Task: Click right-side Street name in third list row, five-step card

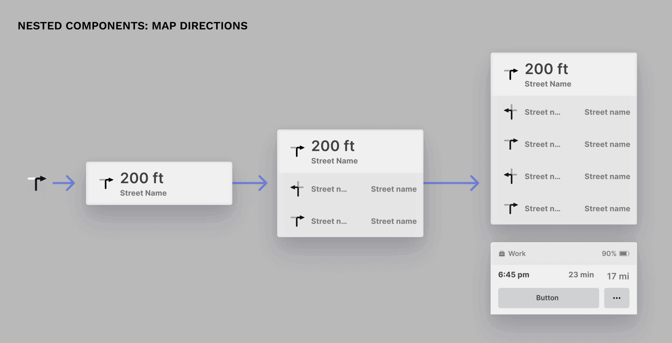Action: (607, 176)
